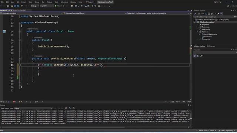The image size is (237, 133).
Task: Switch to the Git Changes tab
Action: (x=211, y=46)
